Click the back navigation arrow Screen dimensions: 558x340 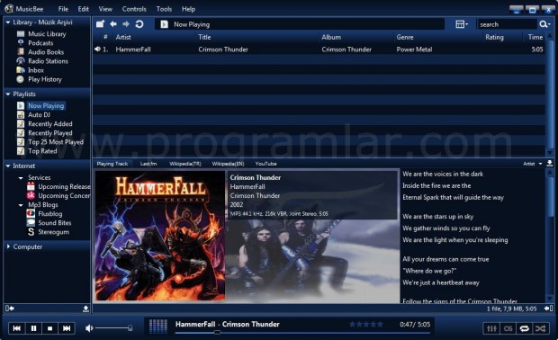tap(113, 24)
